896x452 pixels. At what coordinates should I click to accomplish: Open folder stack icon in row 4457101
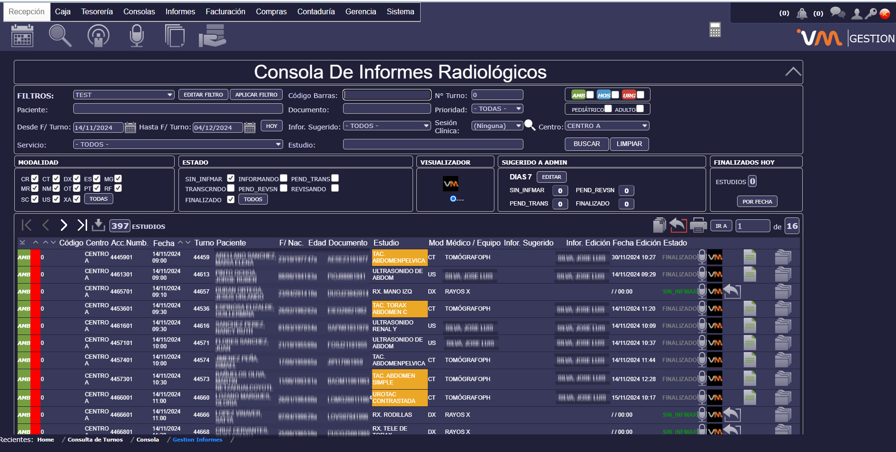783,343
